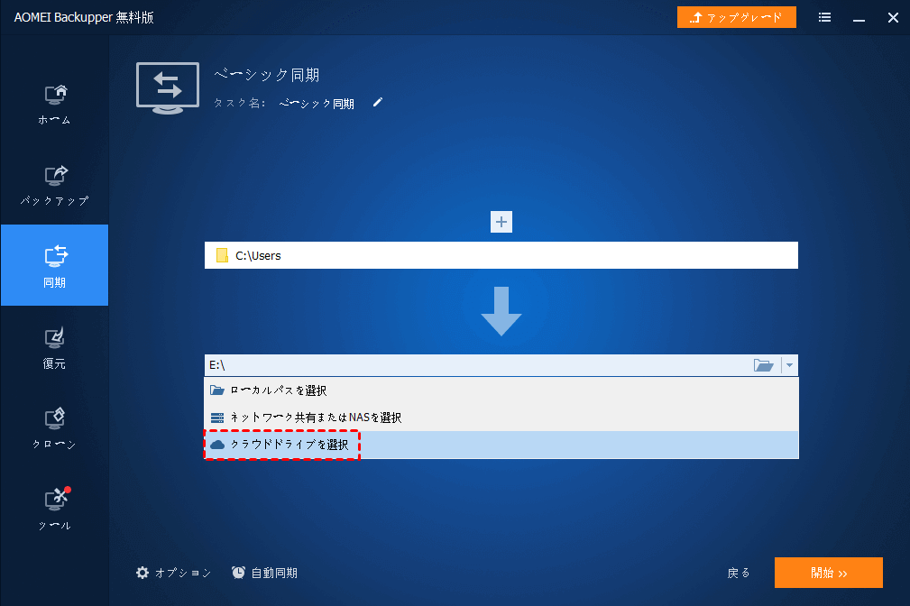Screen dimensions: 910x606
Task: Click the orange Start (開始) button
Action: (829, 573)
